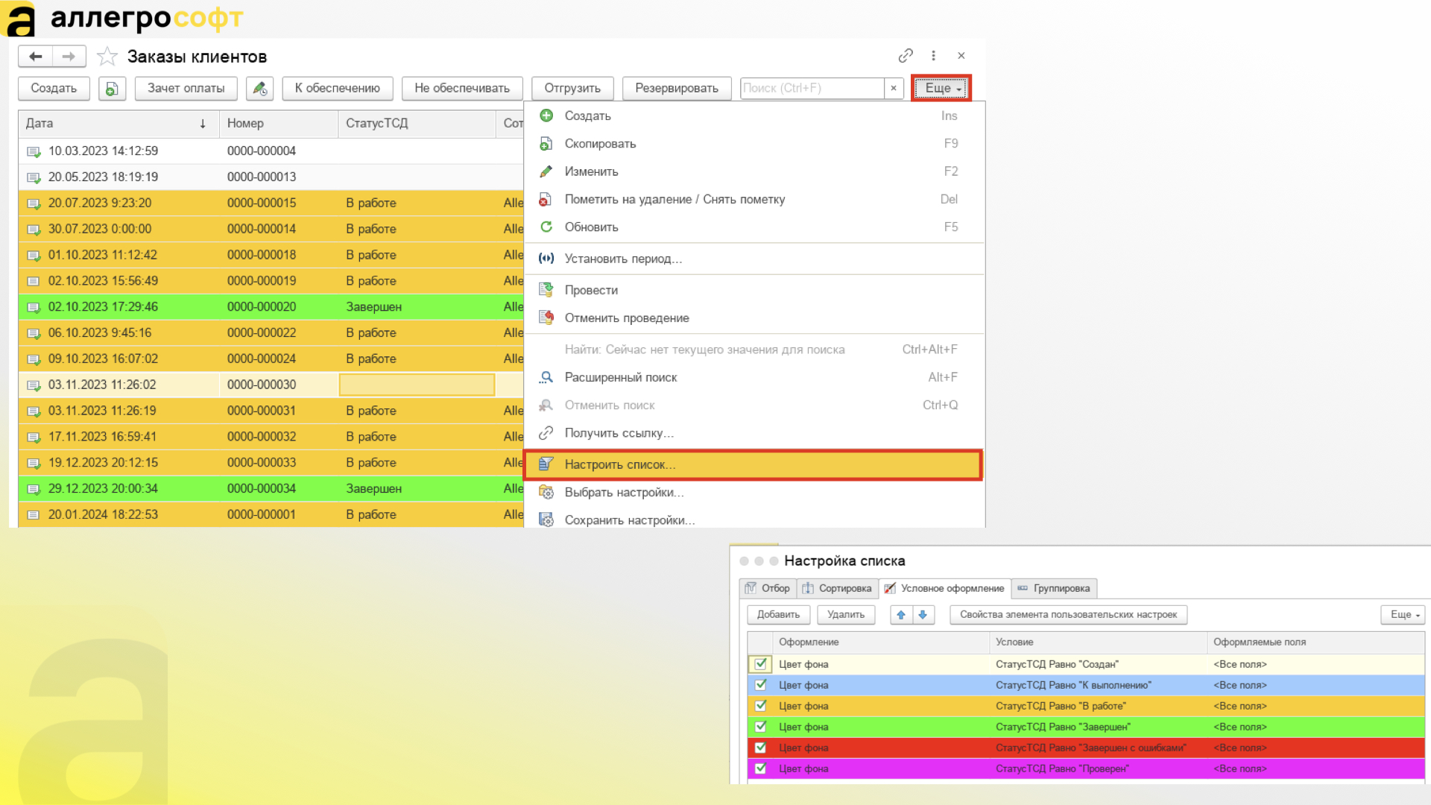Expand Еще dropdown in Настройка списка
1431x805 pixels.
[1404, 614]
